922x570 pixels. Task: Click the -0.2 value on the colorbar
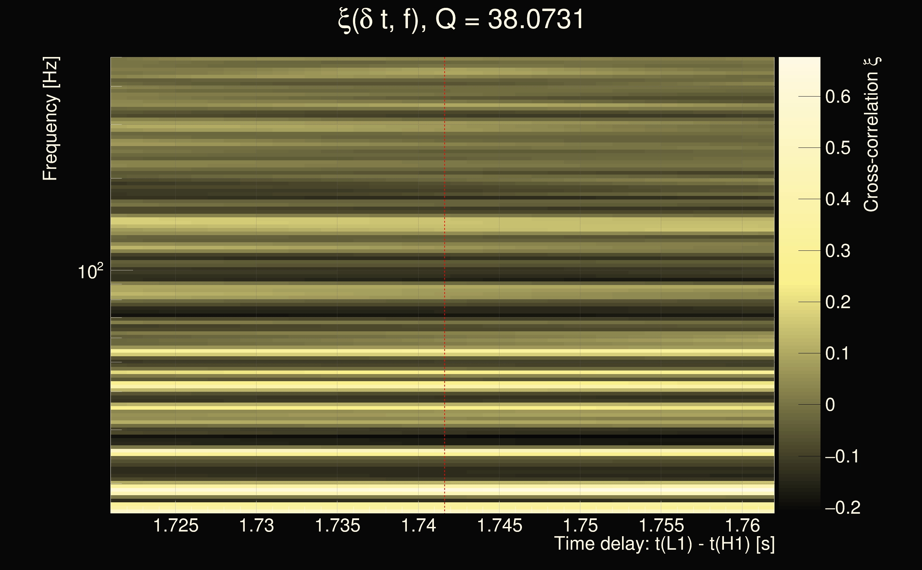843,508
